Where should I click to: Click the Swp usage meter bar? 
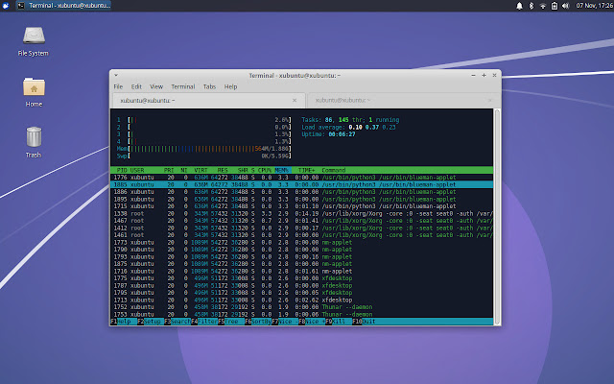[x=204, y=156]
